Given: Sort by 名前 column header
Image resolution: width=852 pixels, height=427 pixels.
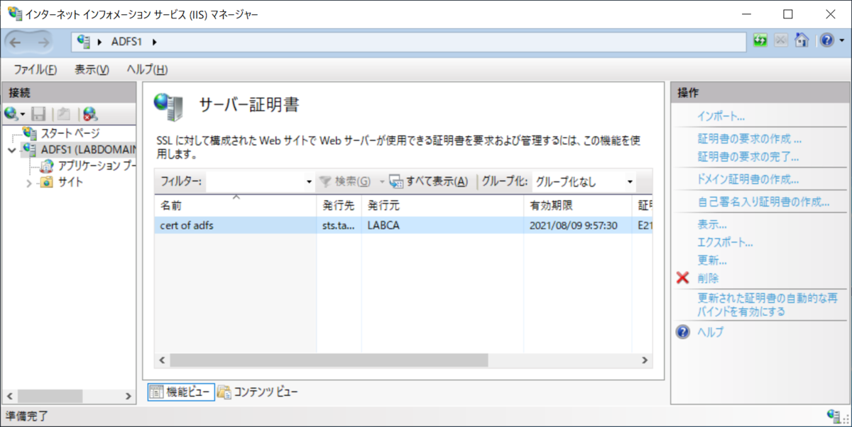Looking at the screenshot, I should pos(235,206).
